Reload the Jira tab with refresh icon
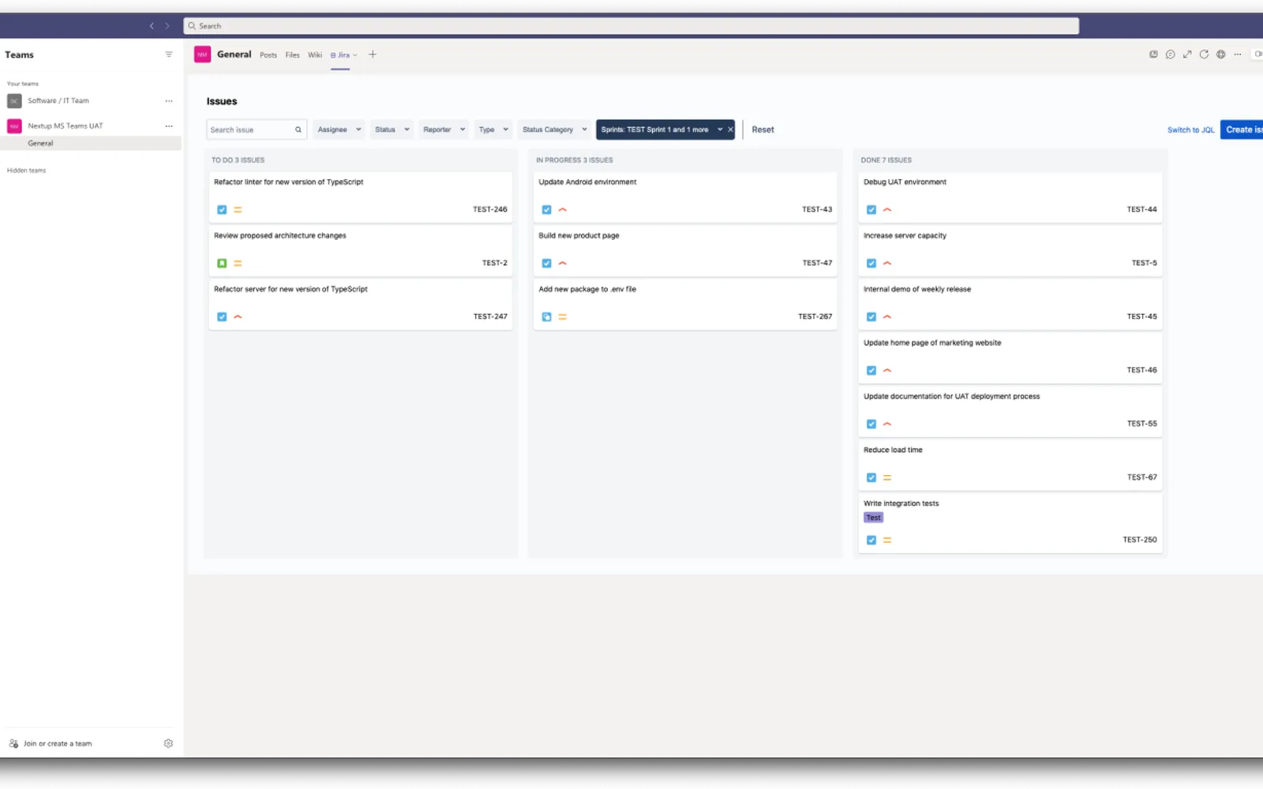This screenshot has width=1263, height=789. click(x=1204, y=54)
